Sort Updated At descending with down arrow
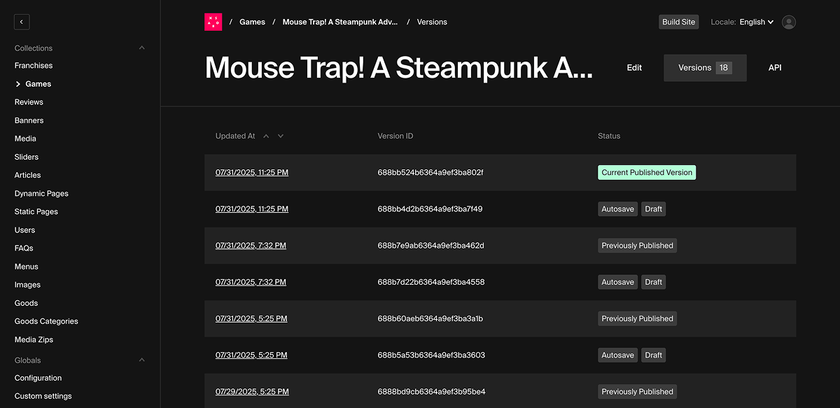 pyautogui.click(x=281, y=136)
